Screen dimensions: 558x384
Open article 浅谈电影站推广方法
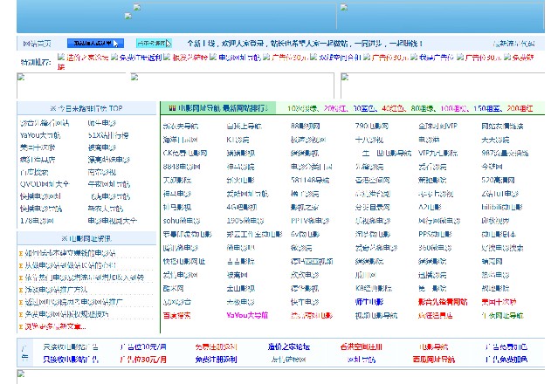click(56, 290)
